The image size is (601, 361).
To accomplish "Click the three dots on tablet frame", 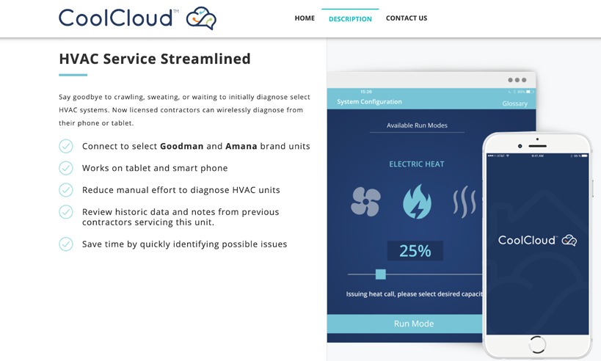I will 517,80.
